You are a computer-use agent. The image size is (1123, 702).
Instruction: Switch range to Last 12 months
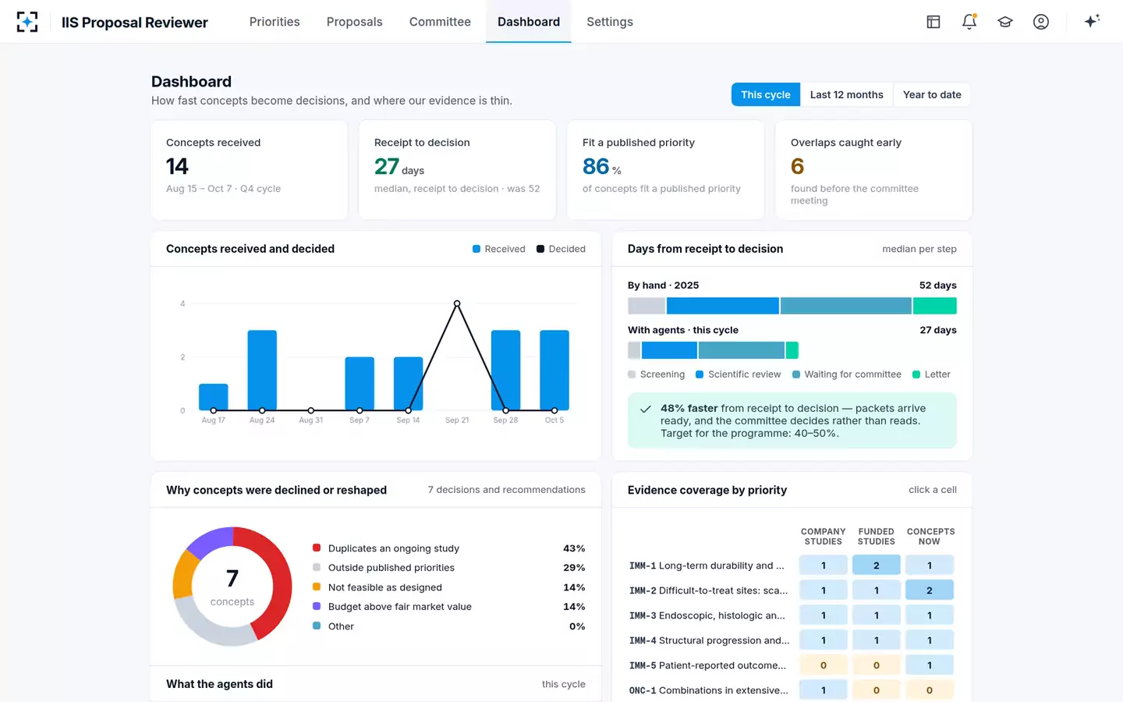(847, 94)
